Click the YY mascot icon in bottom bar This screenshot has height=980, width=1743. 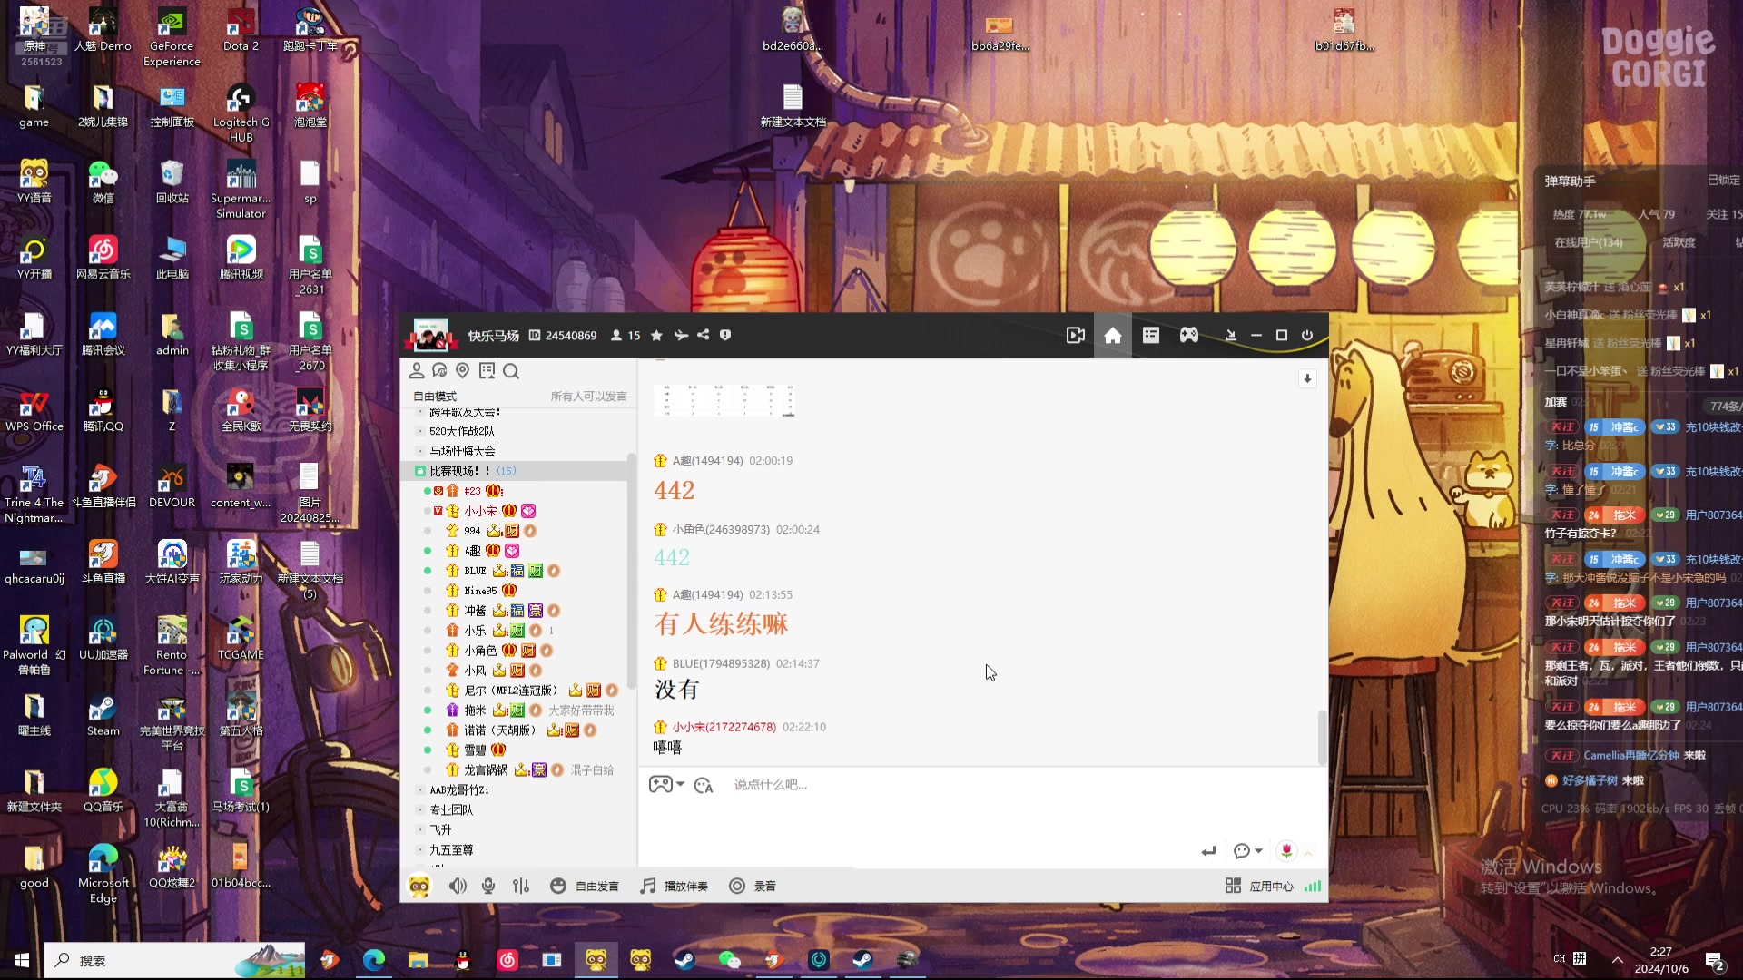419,887
